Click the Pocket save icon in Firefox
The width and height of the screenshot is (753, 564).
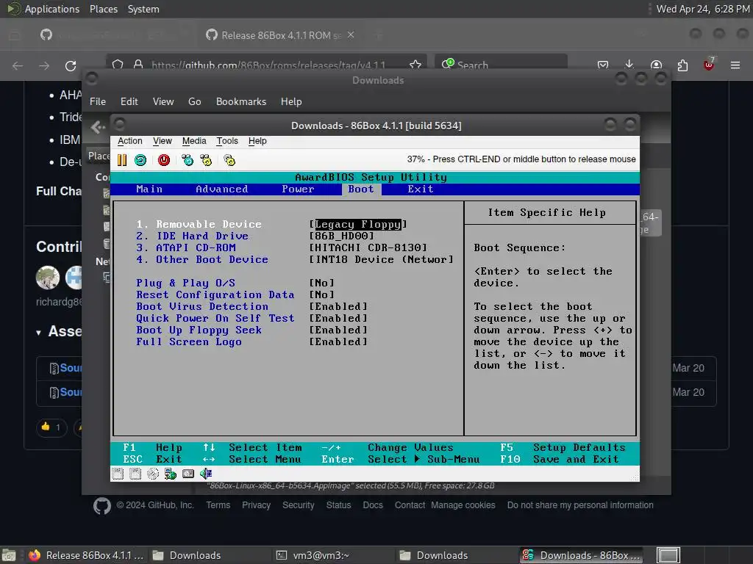point(603,65)
